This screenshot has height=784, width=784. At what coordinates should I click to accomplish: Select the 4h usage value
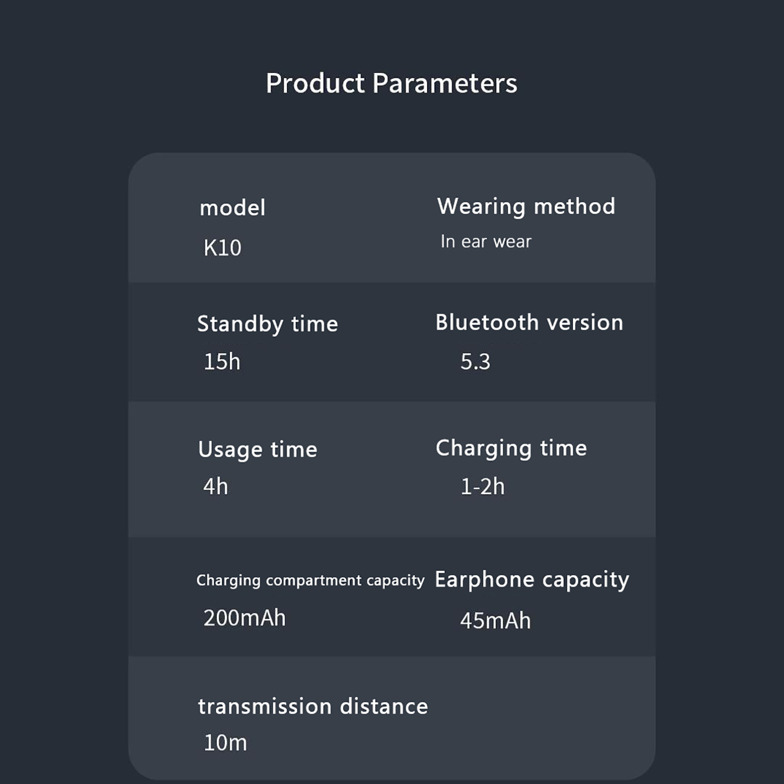point(216,487)
